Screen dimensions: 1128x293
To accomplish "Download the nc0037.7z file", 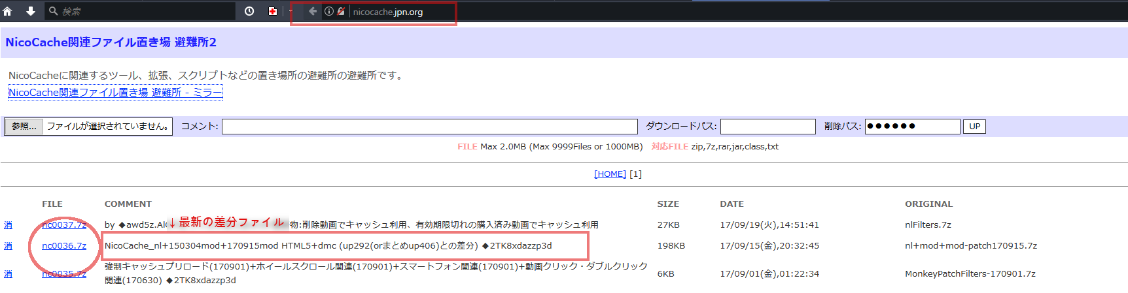I will coord(64,224).
